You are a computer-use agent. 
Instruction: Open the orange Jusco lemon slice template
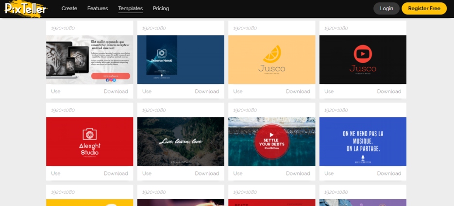click(x=271, y=60)
